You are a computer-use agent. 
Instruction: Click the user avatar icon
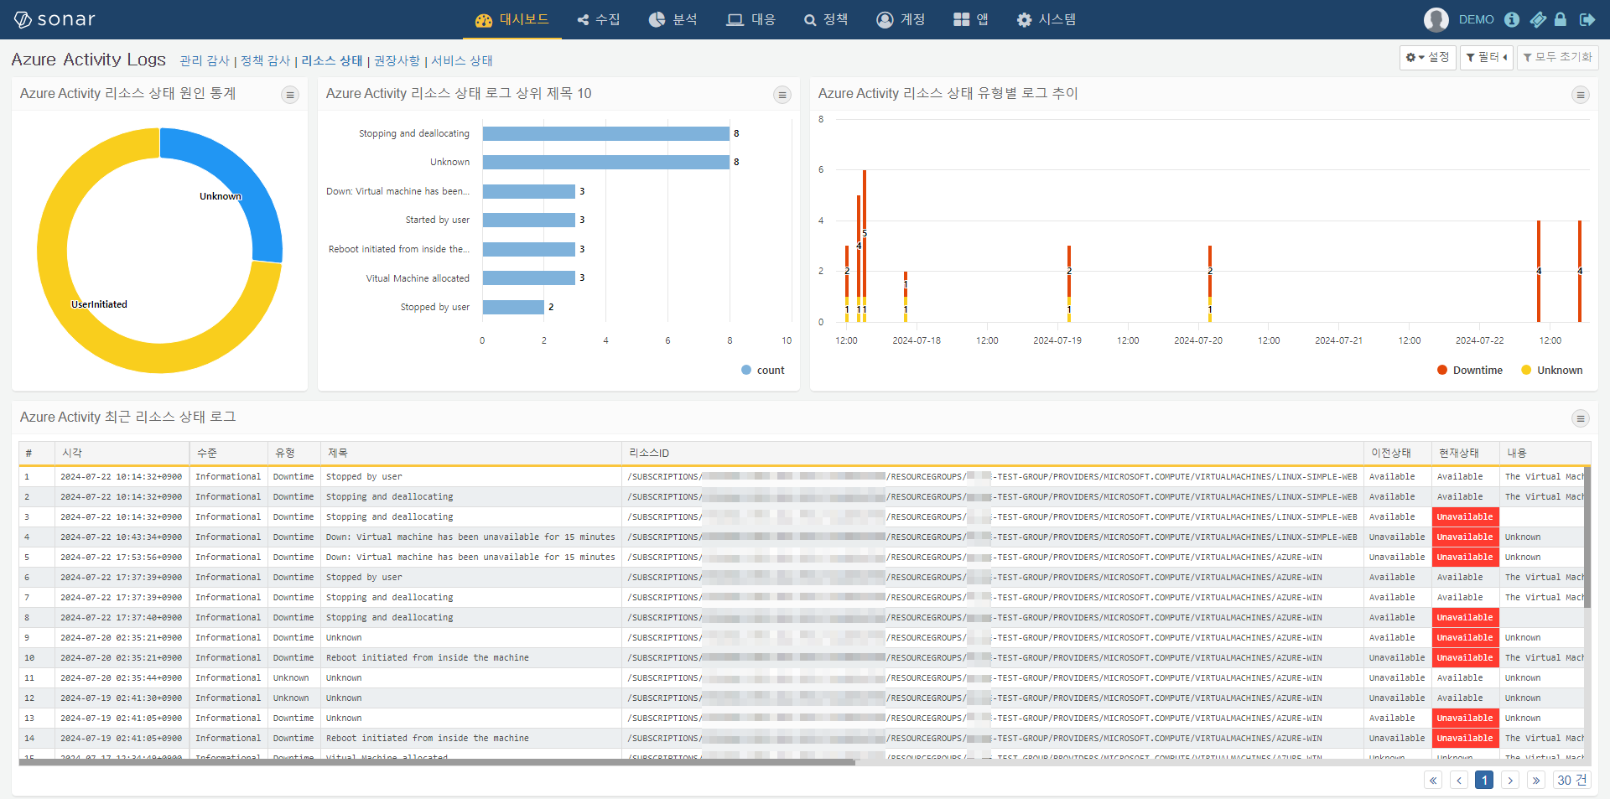[1436, 19]
